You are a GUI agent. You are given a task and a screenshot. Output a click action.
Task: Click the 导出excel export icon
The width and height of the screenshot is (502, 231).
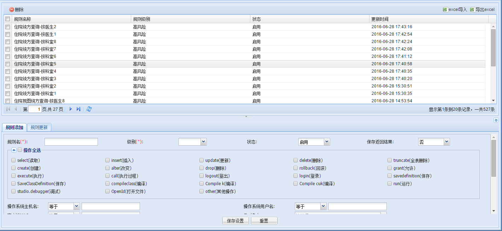(472, 10)
